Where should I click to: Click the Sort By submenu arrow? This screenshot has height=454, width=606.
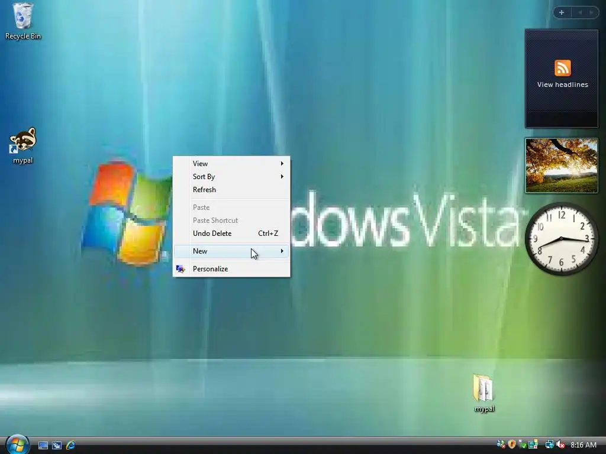pyautogui.click(x=282, y=177)
